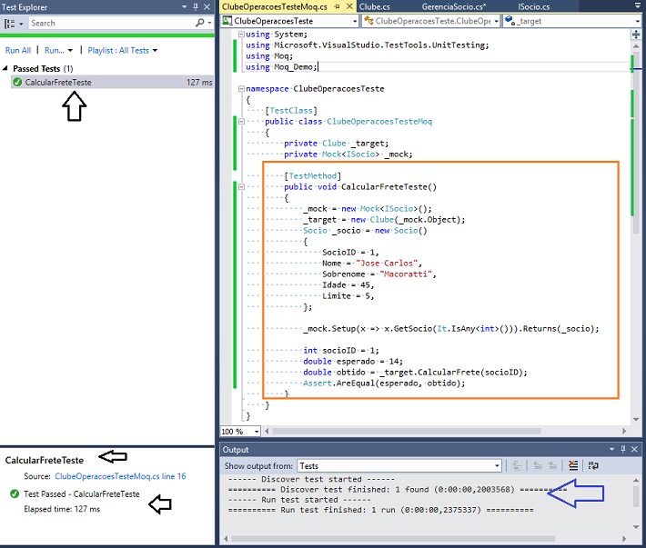
Task: Click the group-by icon in Test Explorer
Action: point(9,24)
